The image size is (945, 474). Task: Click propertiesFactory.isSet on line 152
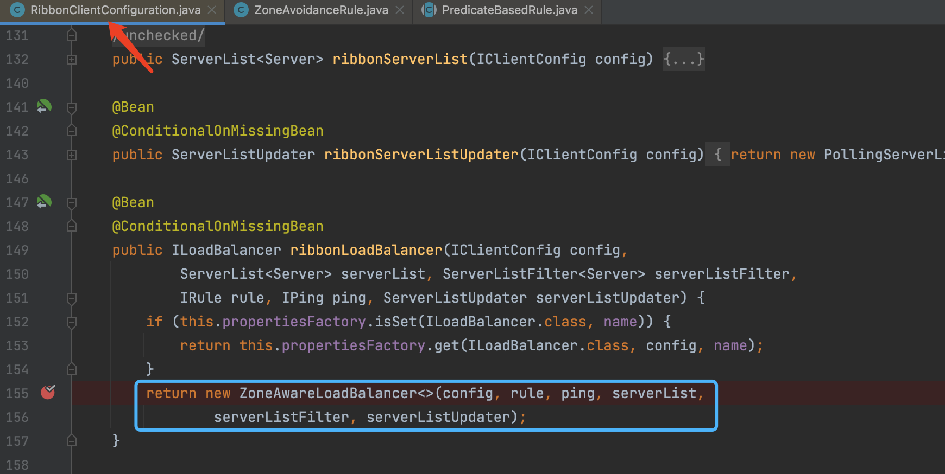(x=319, y=322)
